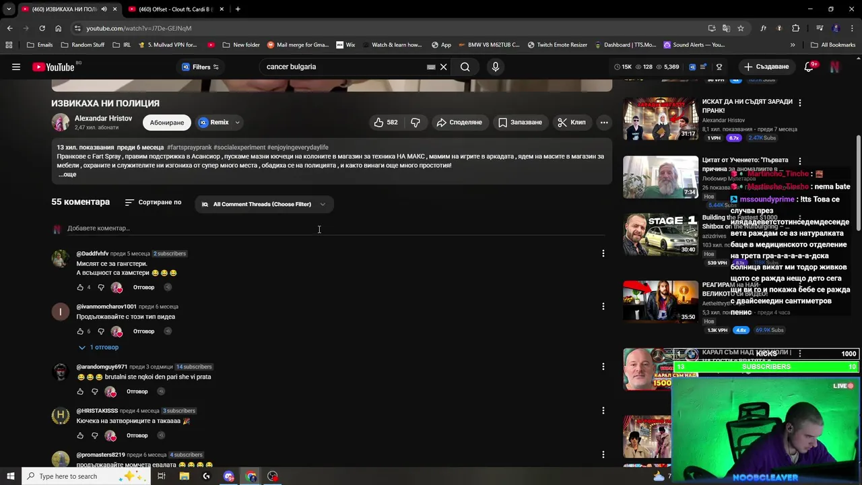Click the #fartsprayprank hashtag
This screenshot has height=485, width=862.
[x=189, y=148]
